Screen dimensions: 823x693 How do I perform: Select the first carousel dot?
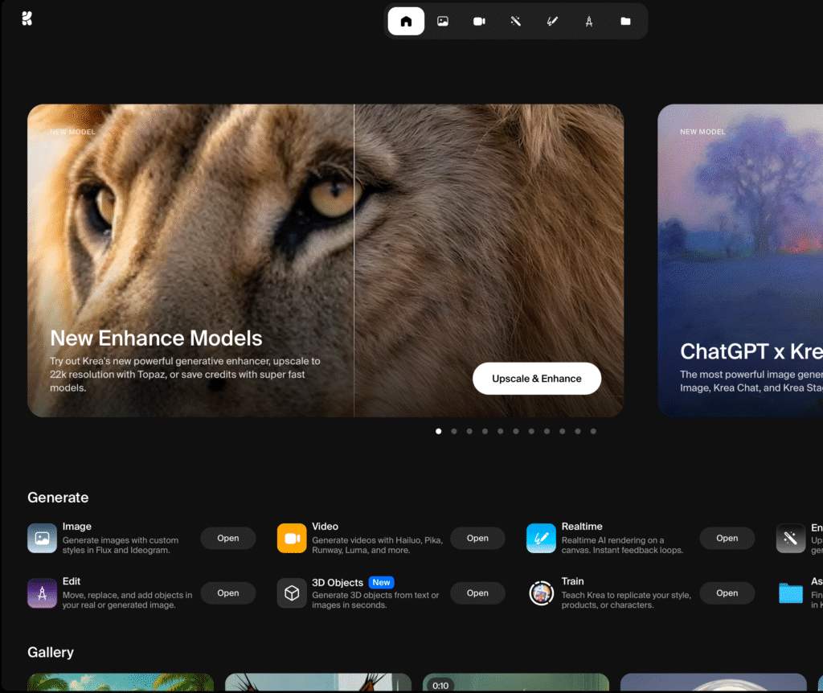pos(438,432)
